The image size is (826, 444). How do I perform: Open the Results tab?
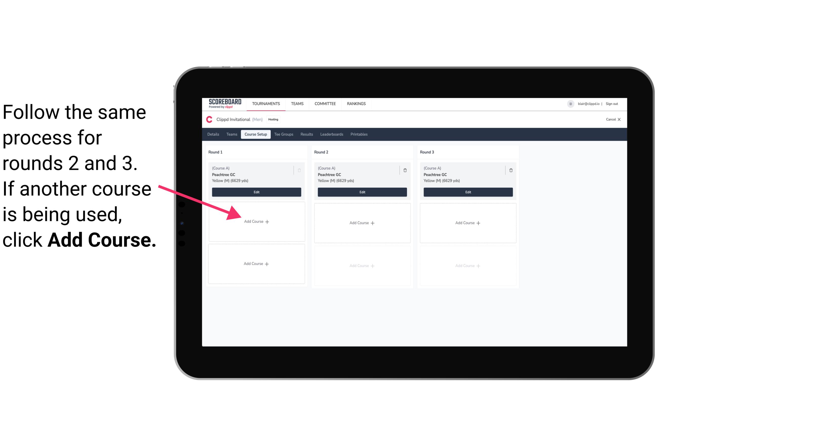(x=307, y=135)
